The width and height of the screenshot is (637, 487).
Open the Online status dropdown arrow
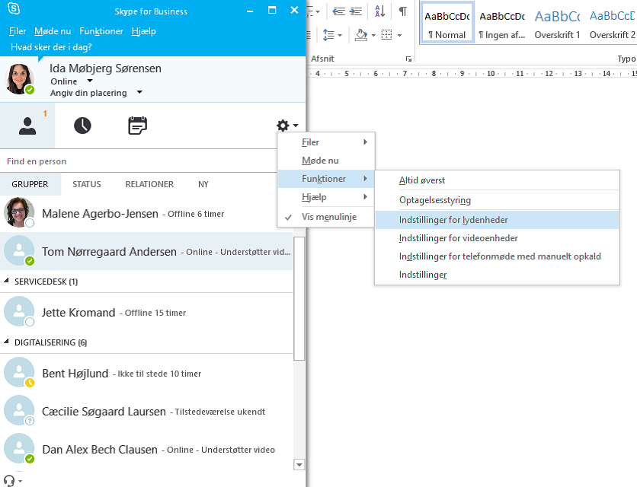point(90,81)
